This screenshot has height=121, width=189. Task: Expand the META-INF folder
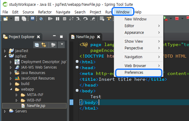[16, 95]
